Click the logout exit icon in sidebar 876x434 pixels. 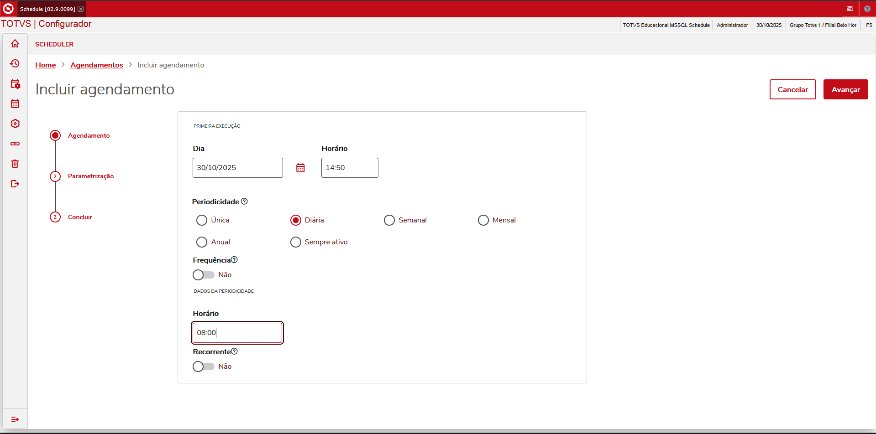tap(15, 184)
